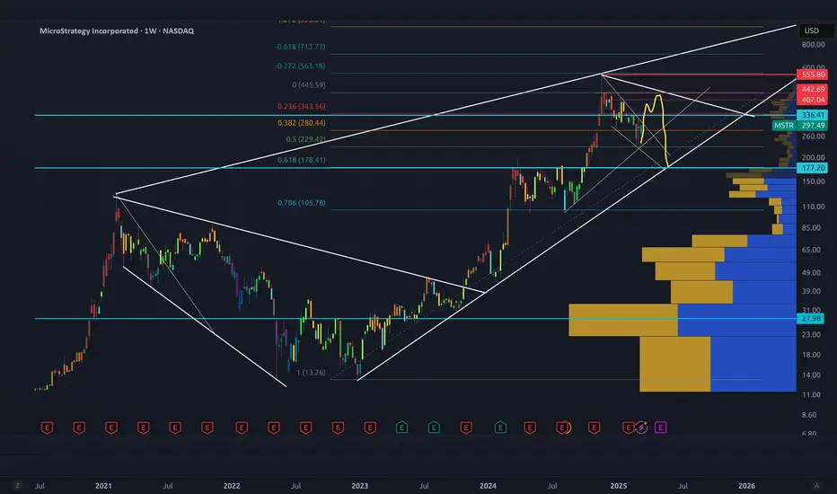Open red earnings marker just after last green one

(530, 428)
